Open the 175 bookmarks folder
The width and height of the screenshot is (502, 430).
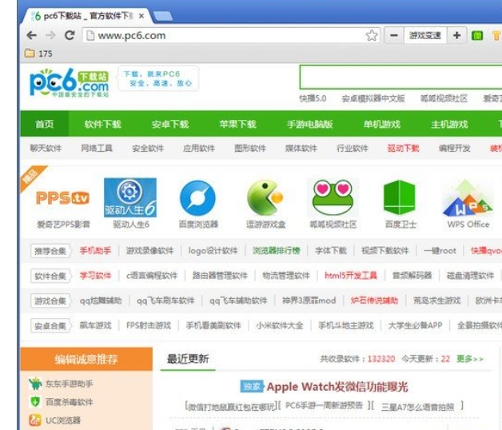coord(38,53)
